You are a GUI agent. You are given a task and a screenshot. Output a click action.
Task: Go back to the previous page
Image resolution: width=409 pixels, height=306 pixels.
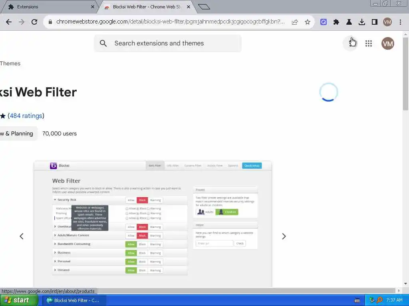pyautogui.click(x=9, y=22)
